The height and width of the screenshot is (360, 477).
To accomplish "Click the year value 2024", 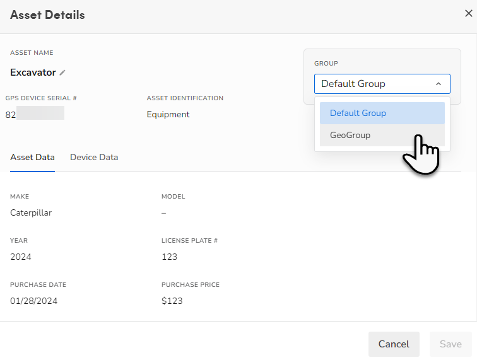I will 21,257.
